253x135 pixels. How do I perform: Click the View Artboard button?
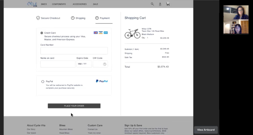(x=206, y=130)
